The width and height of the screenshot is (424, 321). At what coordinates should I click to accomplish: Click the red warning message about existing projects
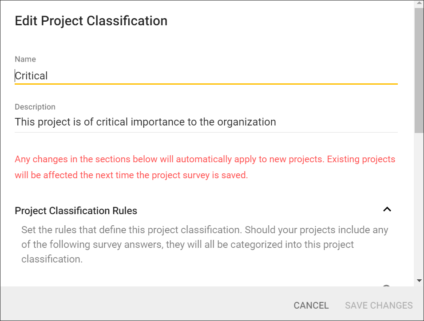[x=205, y=167]
